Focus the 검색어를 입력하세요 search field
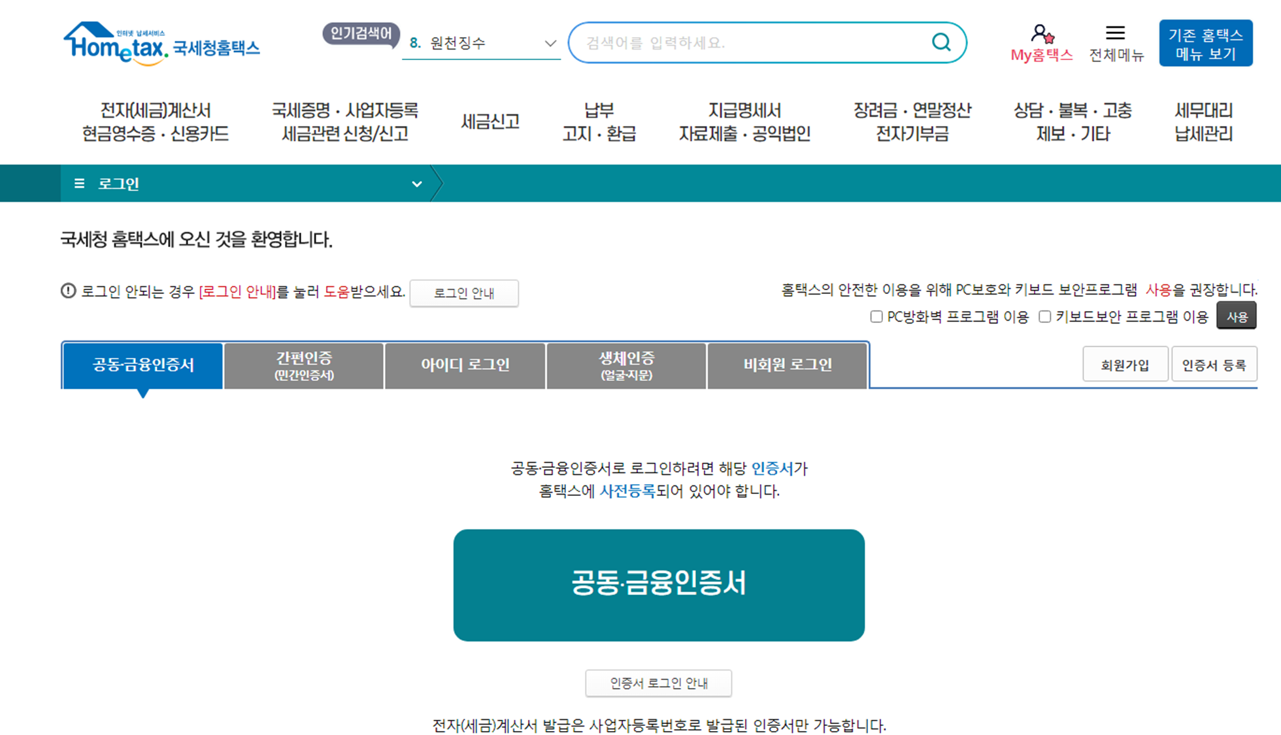 pyautogui.click(x=752, y=43)
